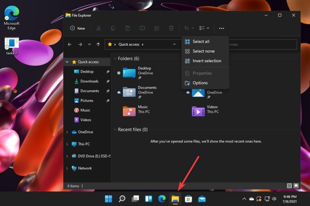Collapse the Folders (6) section

pyautogui.click(x=115, y=59)
